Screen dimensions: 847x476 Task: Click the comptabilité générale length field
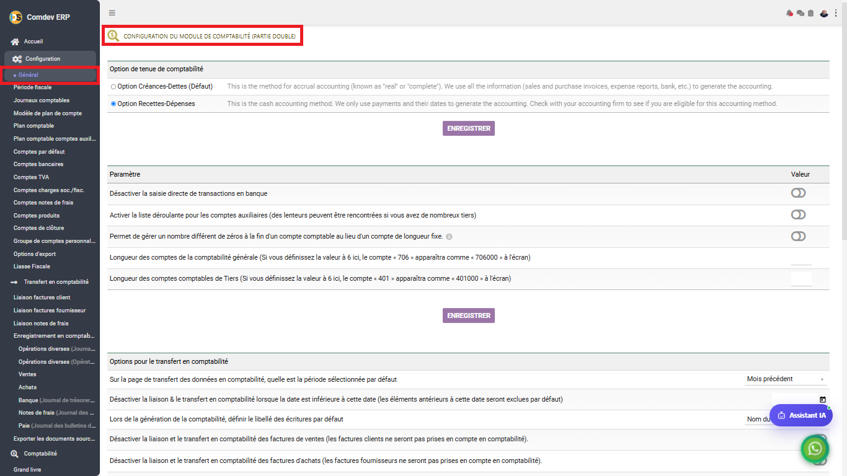(801, 258)
